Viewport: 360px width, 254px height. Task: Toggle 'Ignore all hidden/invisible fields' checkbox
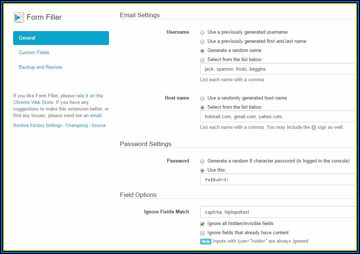(202, 224)
